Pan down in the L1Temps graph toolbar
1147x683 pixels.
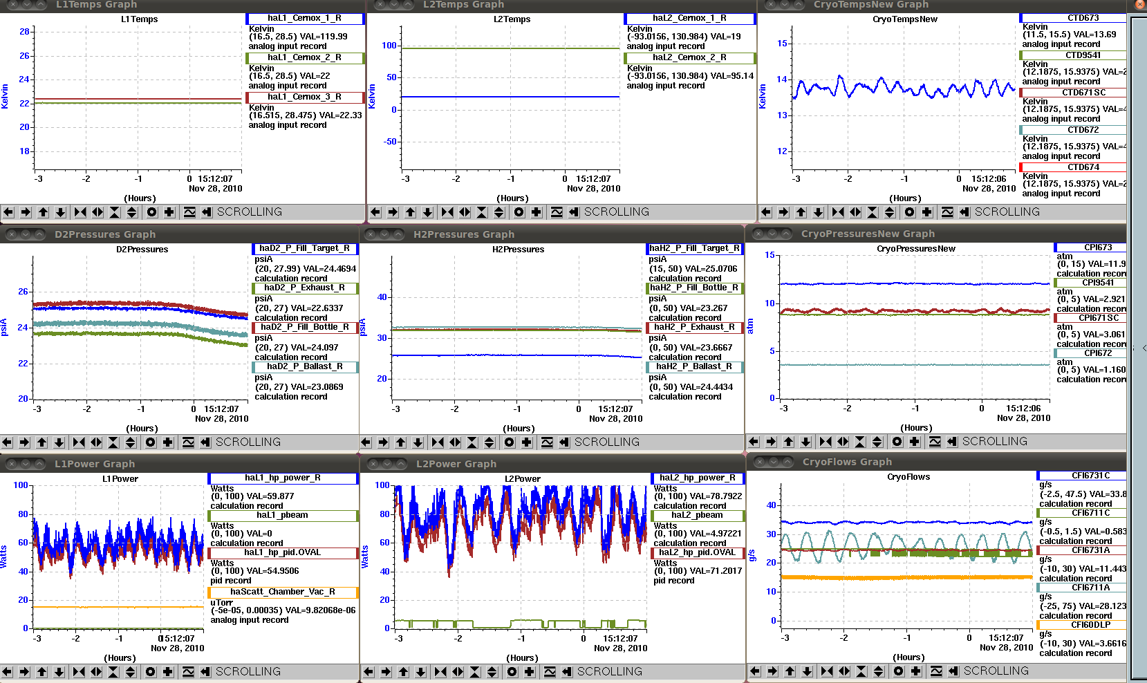pyautogui.click(x=60, y=212)
